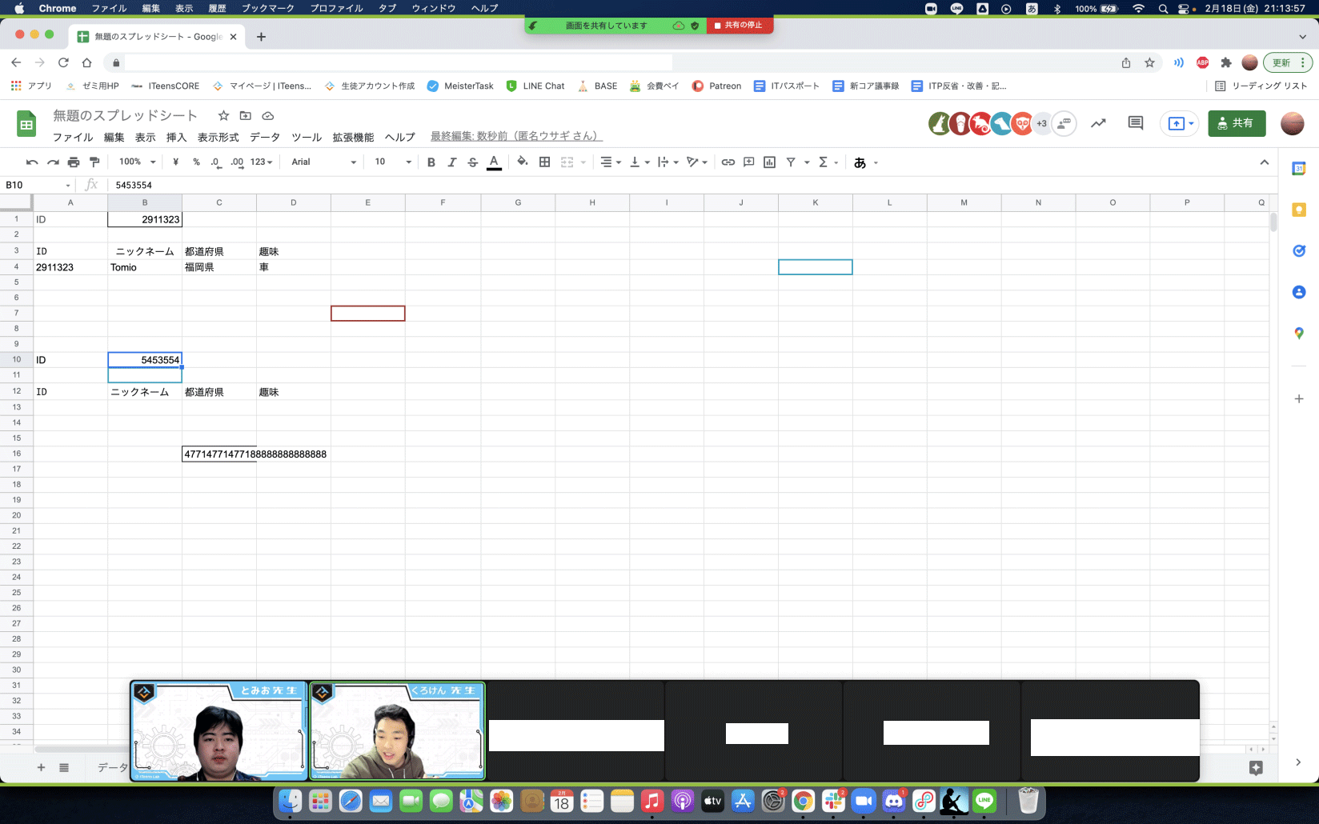Open 編集 menu in Sheets
The width and height of the screenshot is (1319, 824).
(114, 138)
